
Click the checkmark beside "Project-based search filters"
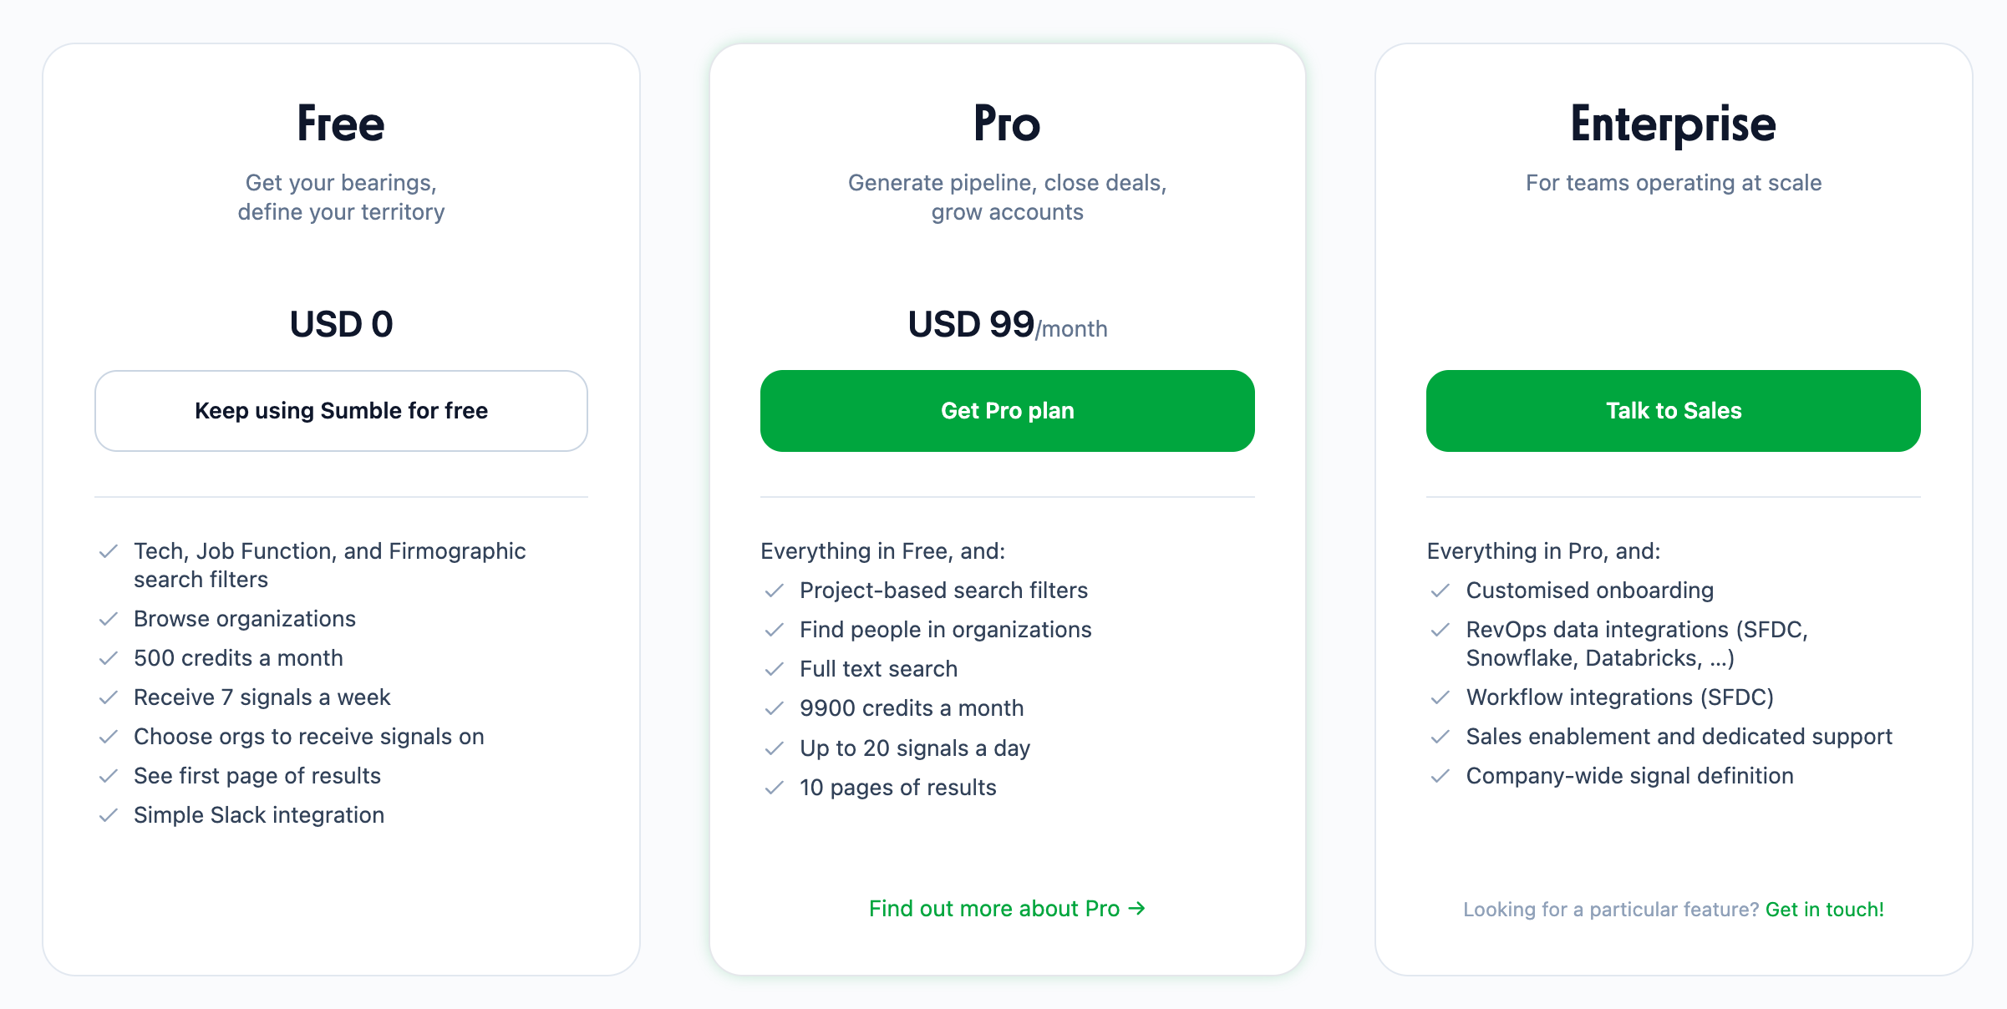tap(775, 591)
